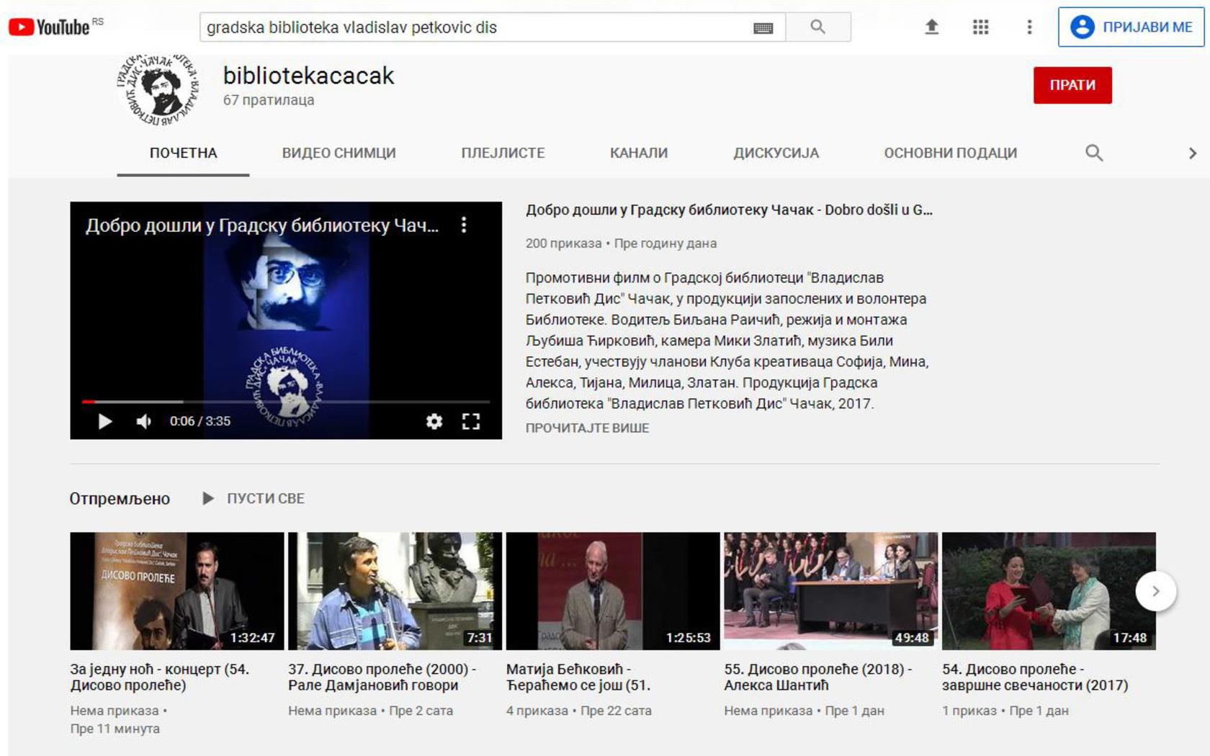Open the three-dot settings menu in header
1210x756 pixels.
coord(1029,27)
